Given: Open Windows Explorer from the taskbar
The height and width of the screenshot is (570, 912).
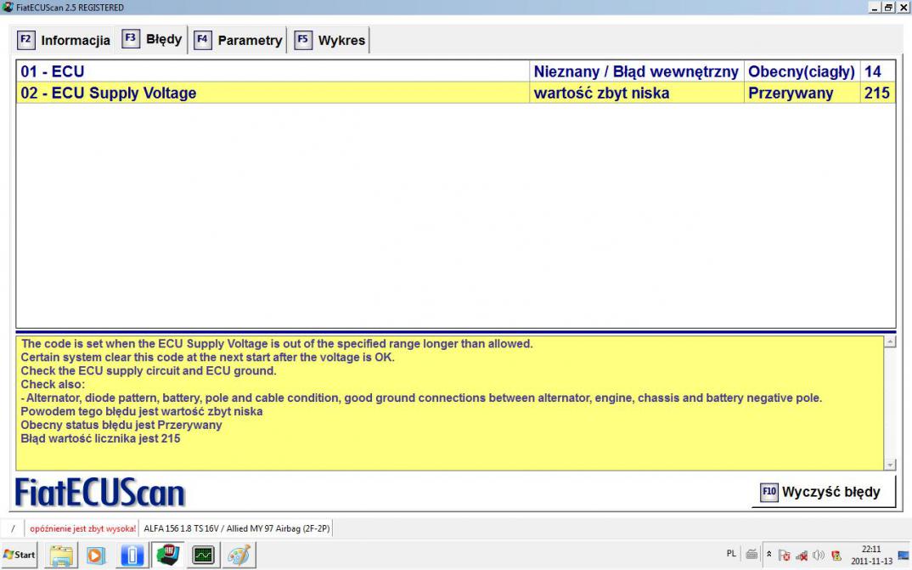Looking at the screenshot, I should [61, 556].
